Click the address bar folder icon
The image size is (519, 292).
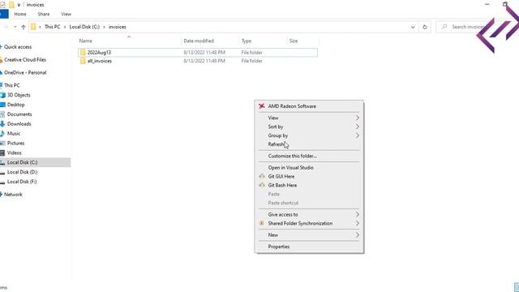[33, 27]
